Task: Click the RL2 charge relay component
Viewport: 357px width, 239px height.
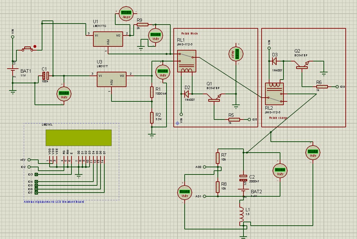Action: 274,94
